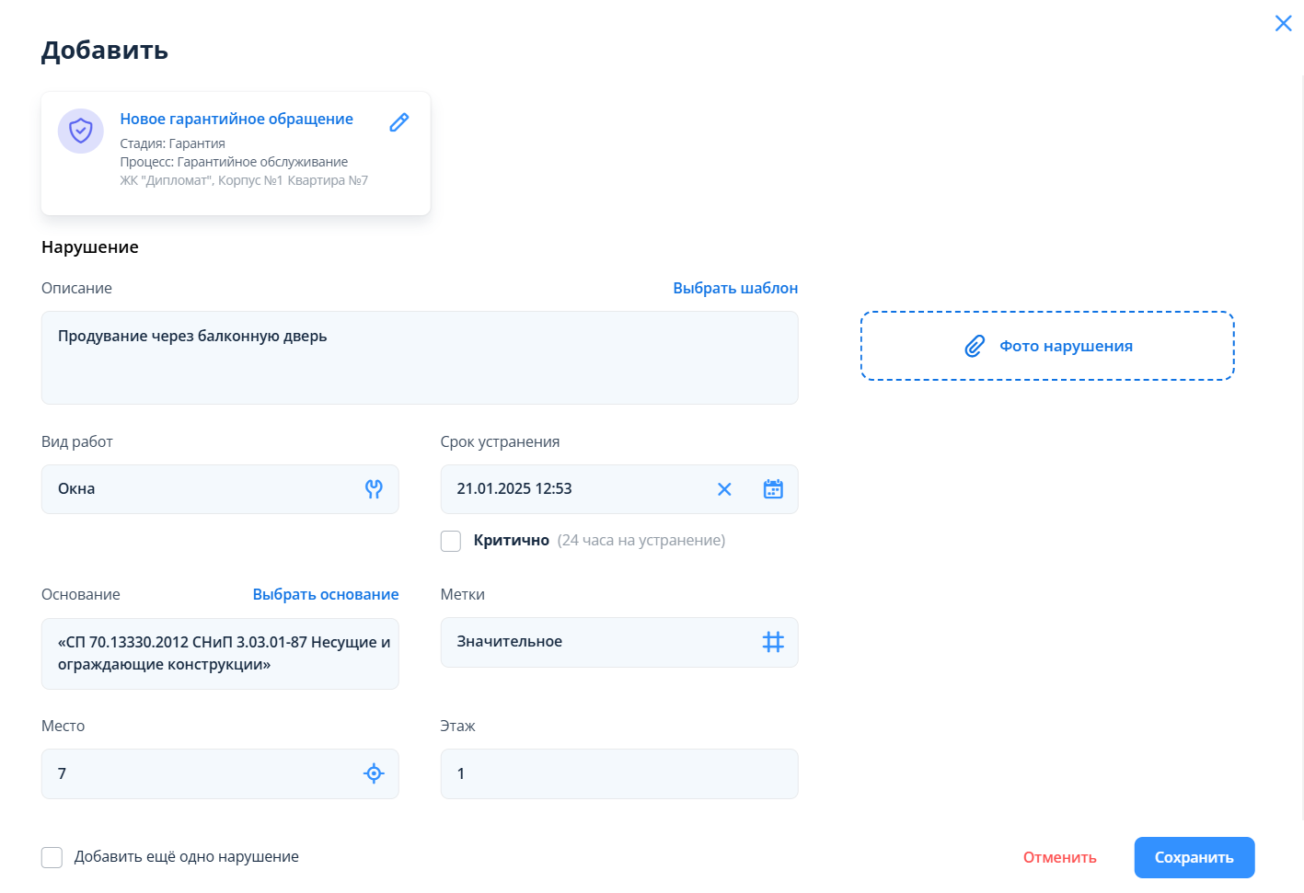Click the Выбрать шаблон link

coord(735,288)
